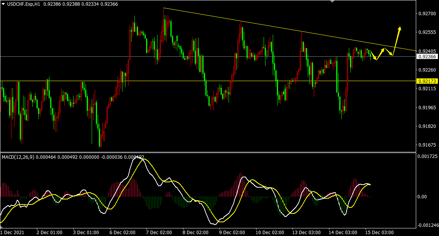Click the 0.92366 current price label
Screen dimensions: 439x236
pos(427,57)
